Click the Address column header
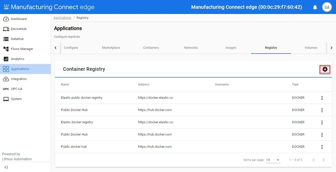The width and height of the screenshot is (336, 172). 143,84
